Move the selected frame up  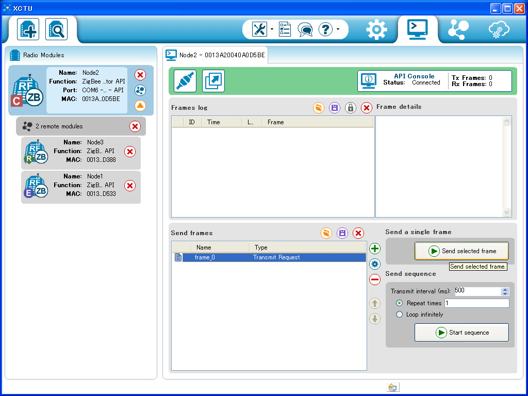click(375, 303)
